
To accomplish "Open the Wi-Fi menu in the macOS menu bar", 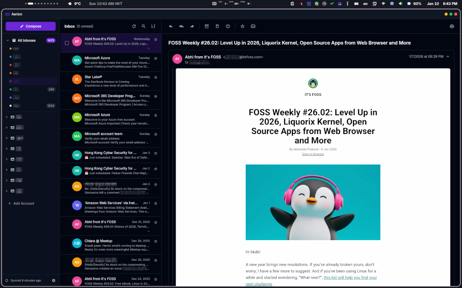I will point(383,4).
